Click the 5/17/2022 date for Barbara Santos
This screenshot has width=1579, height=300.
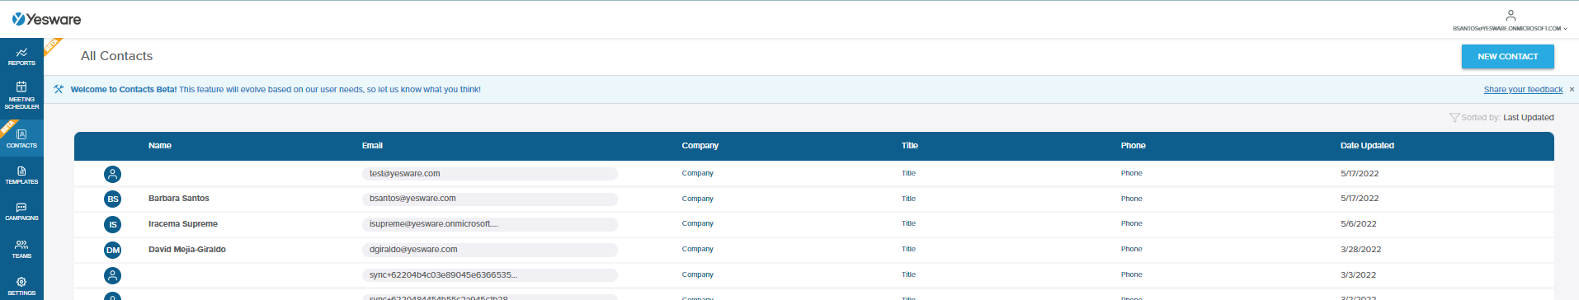pyautogui.click(x=1360, y=199)
